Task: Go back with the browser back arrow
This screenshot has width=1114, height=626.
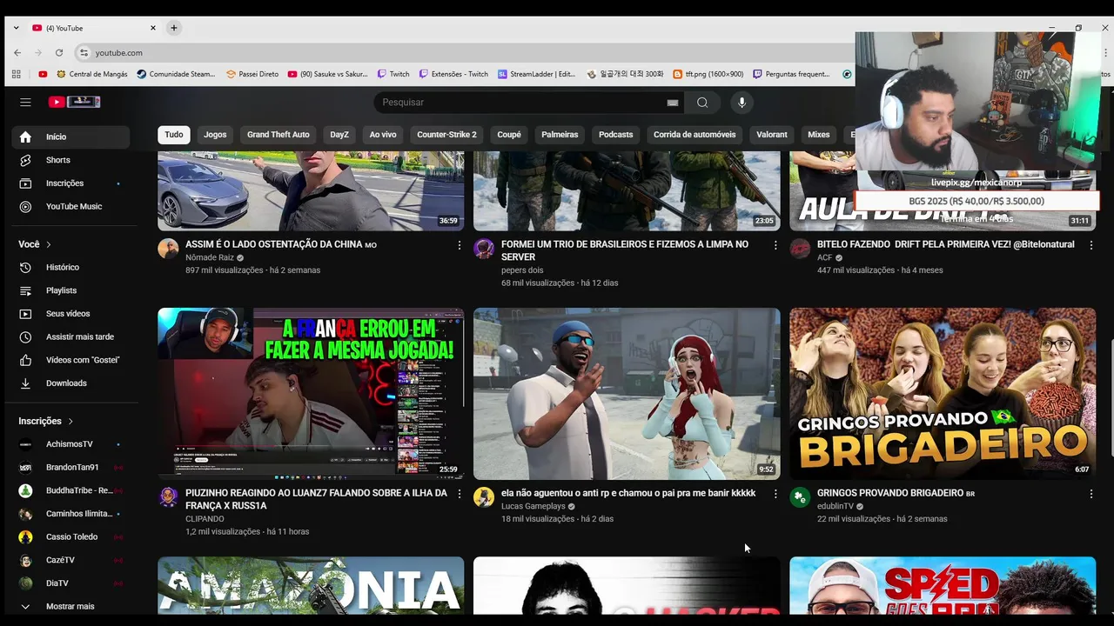Action: (x=17, y=53)
